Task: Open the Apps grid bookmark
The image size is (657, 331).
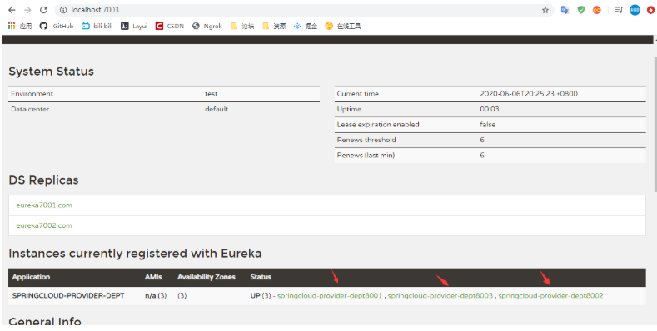Action: point(20,26)
